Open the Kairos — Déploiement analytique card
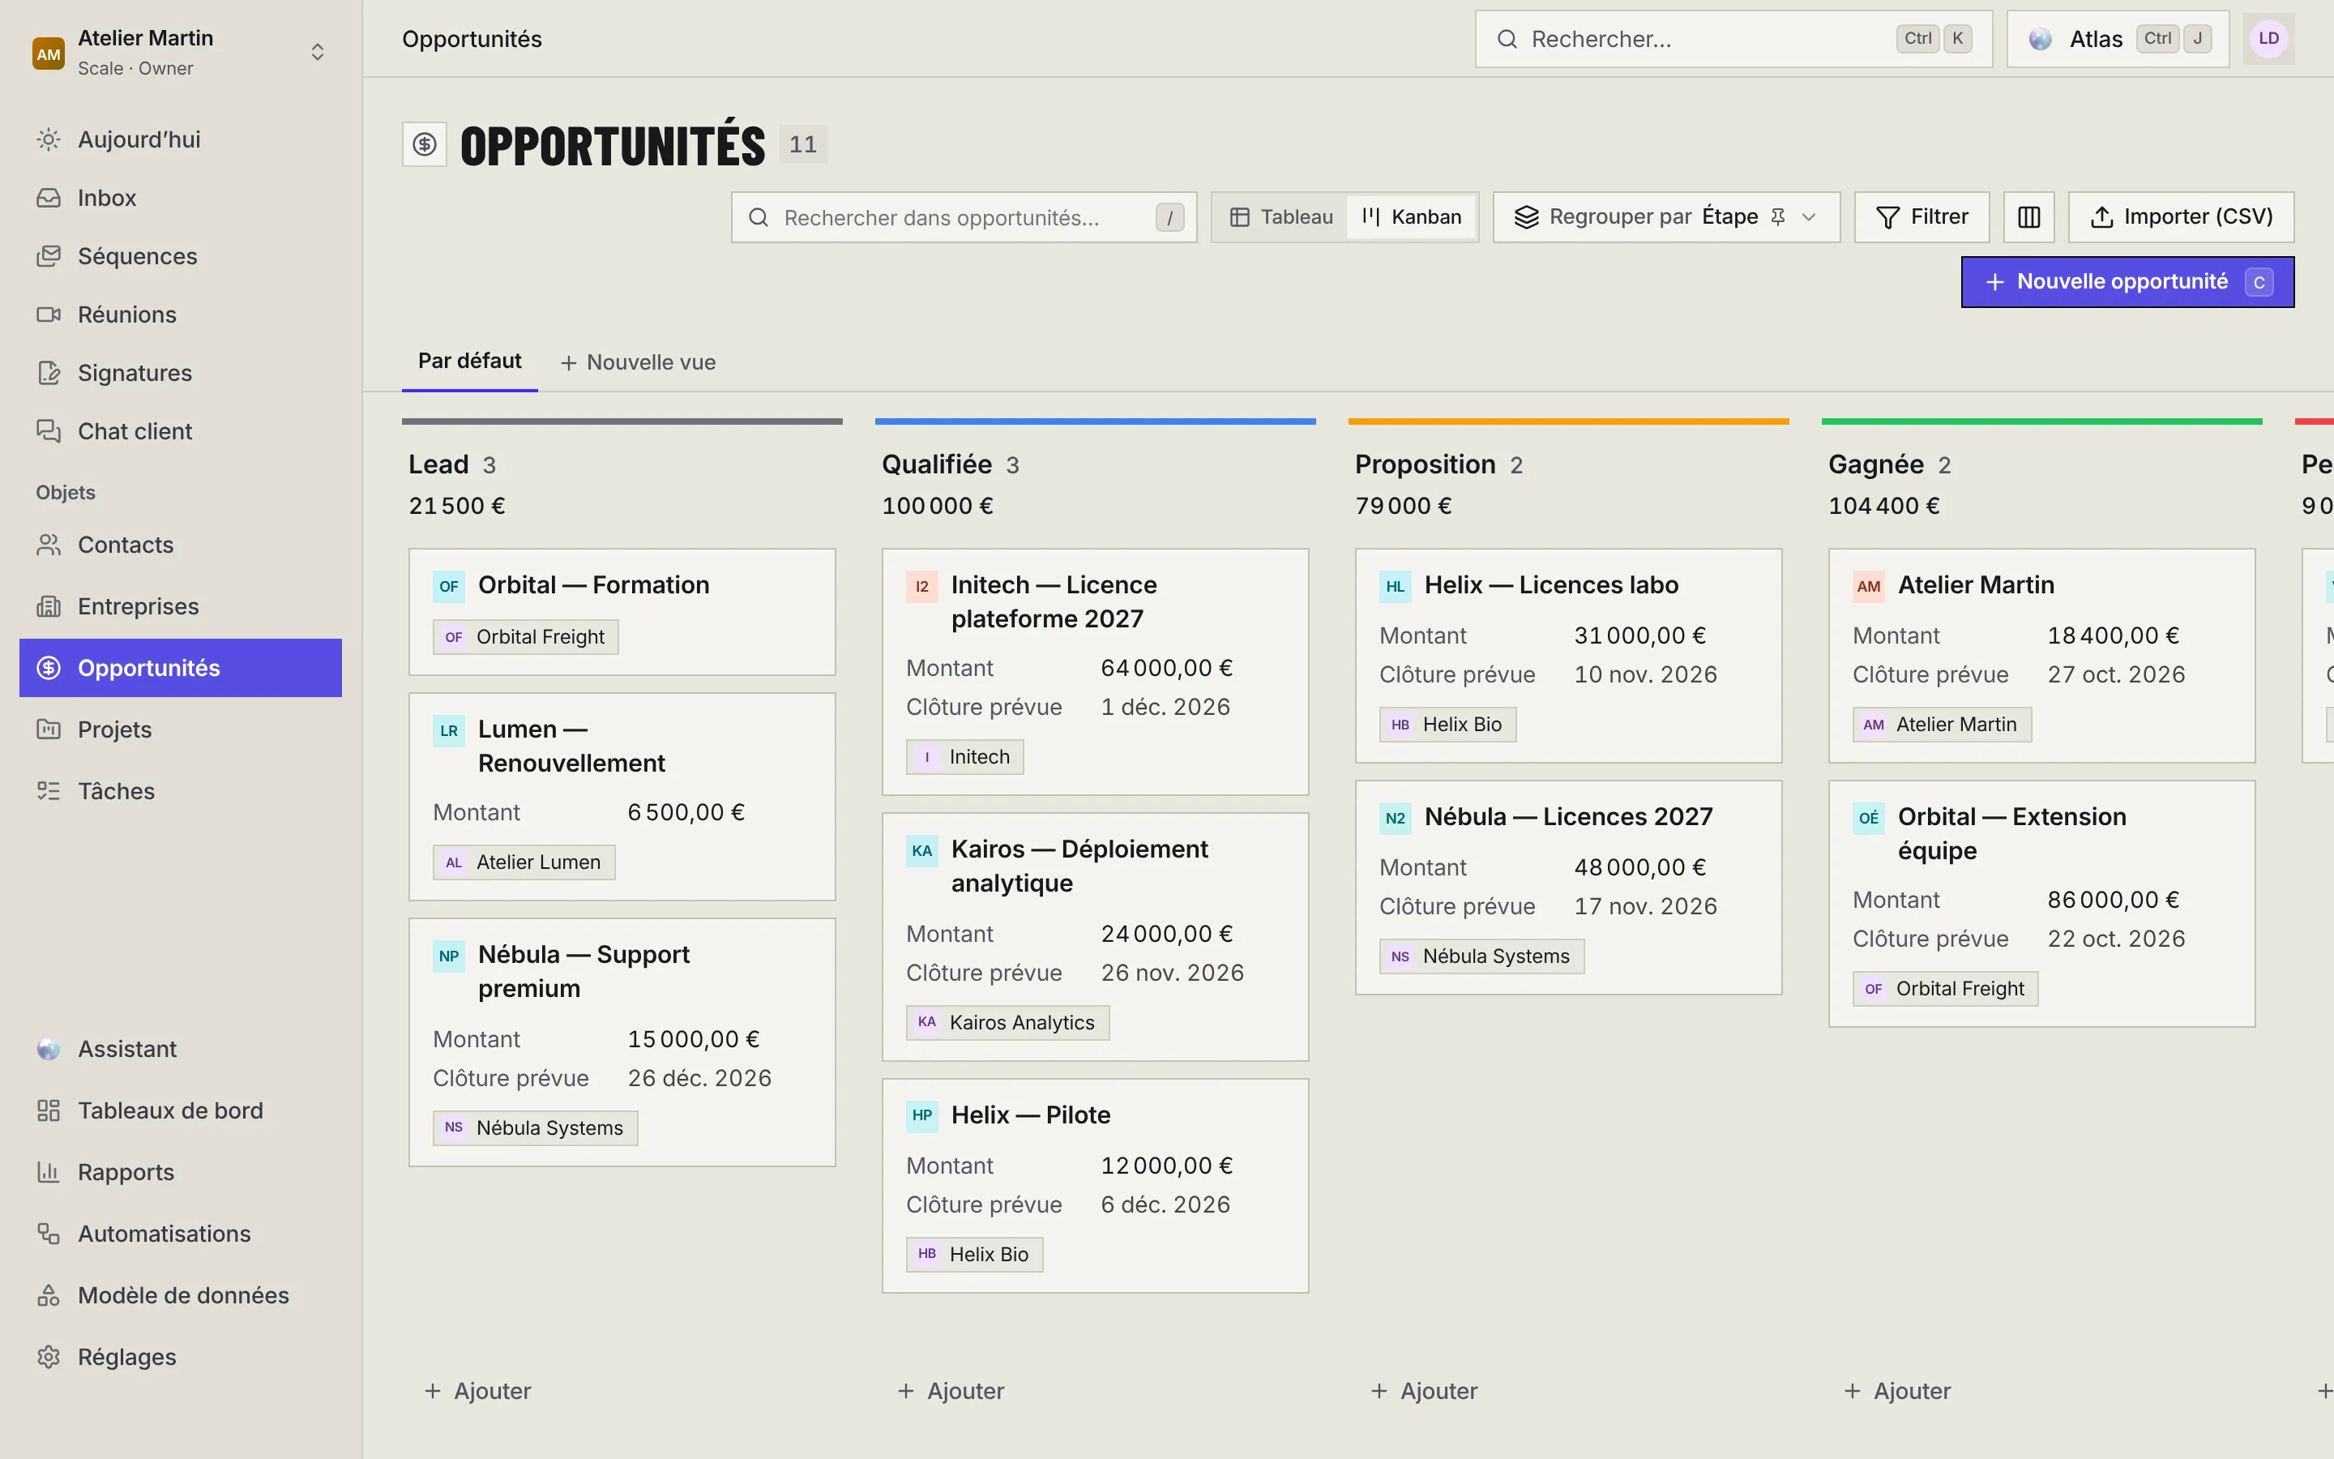Screen dimensions: 2334x1459 coord(1095,937)
